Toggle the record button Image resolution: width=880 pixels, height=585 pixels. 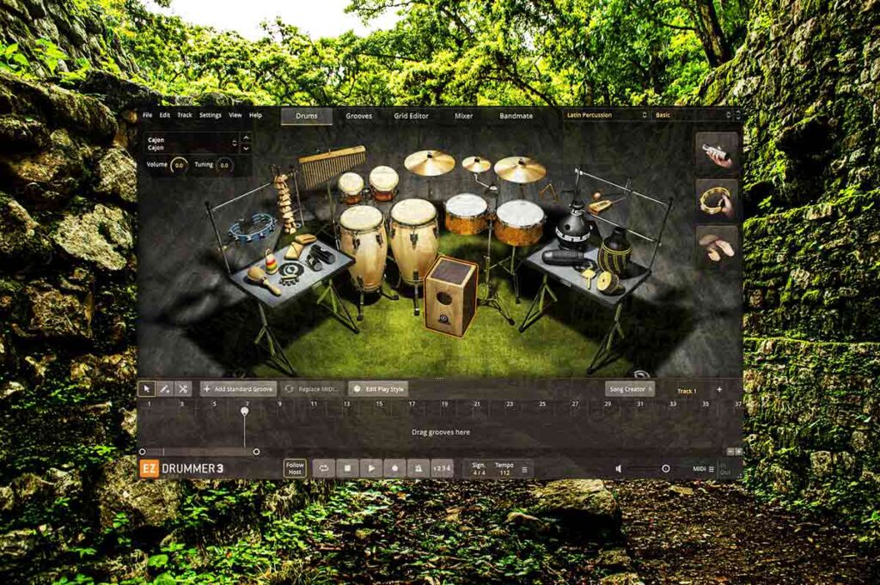pyautogui.click(x=394, y=468)
